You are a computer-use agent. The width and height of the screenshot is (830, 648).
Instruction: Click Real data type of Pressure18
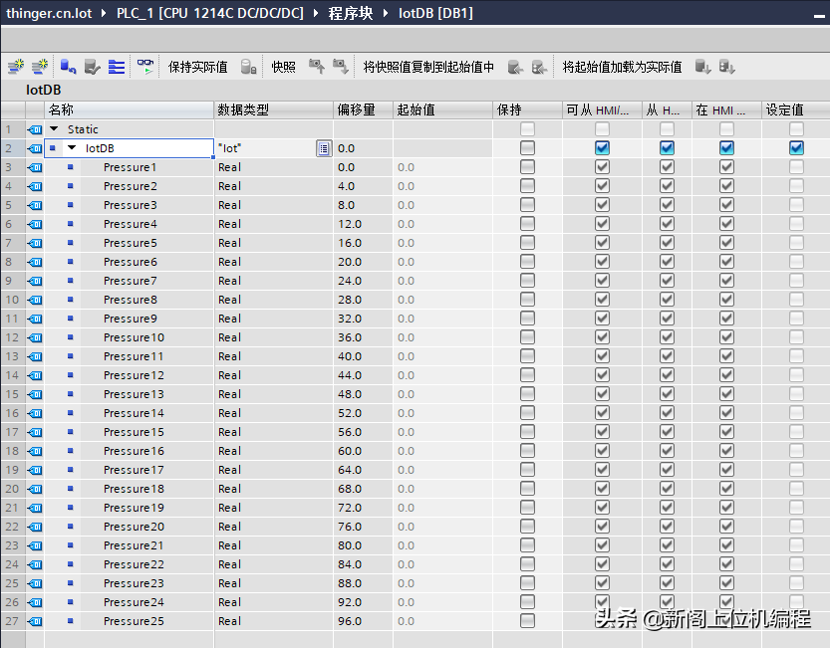pos(230,490)
